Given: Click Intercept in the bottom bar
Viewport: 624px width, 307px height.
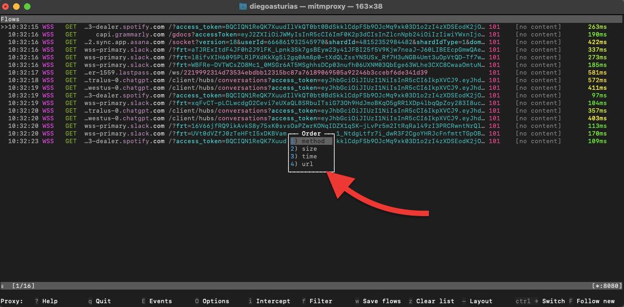Looking at the screenshot, I should 269,301.
